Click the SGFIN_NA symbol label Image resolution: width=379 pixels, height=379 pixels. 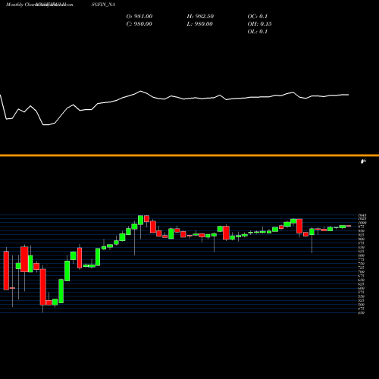coord(103,5)
